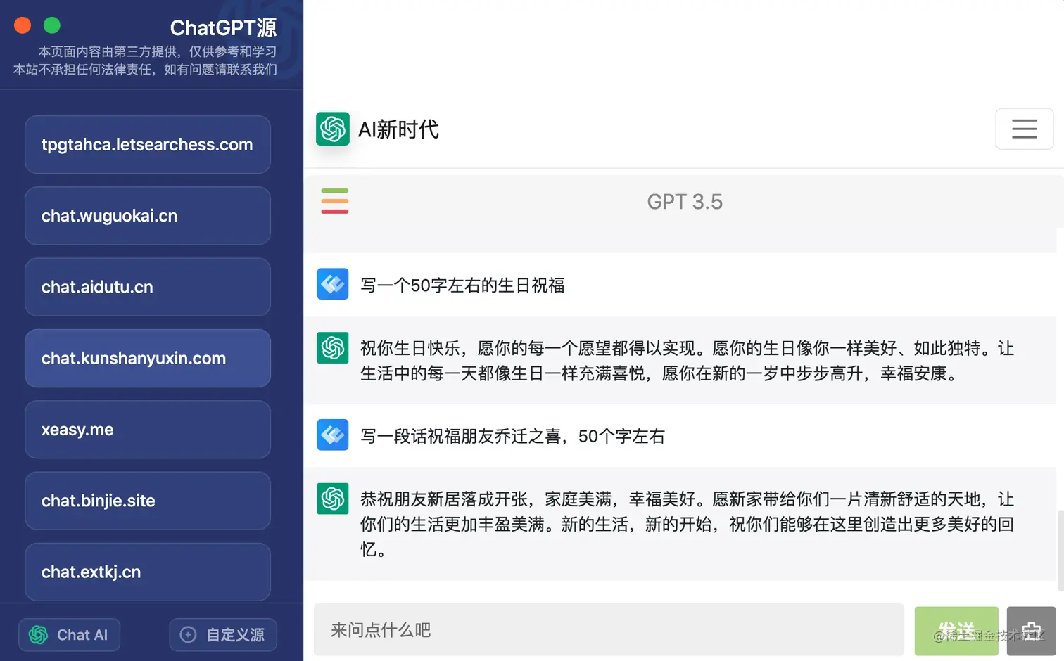The height and width of the screenshot is (661, 1064).
Task: Click the ChatGPT icon in Chat AI button
Action: [38, 635]
